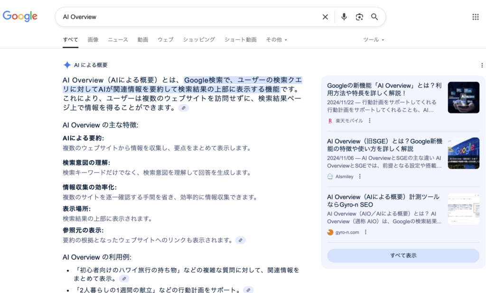
Task: Click text starting '複数のサイトを逐一確認する'
Action: tap(161, 197)
